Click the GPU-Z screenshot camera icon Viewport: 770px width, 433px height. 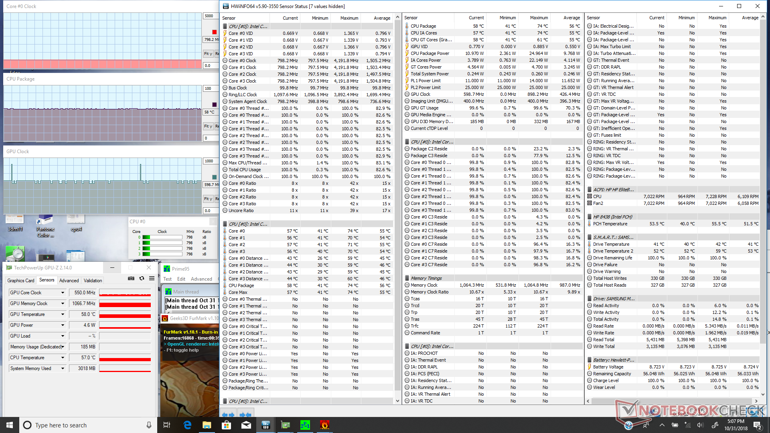131,278
